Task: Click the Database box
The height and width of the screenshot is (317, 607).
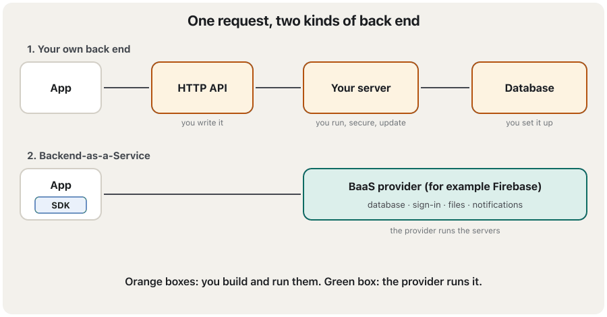Action: point(529,88)
